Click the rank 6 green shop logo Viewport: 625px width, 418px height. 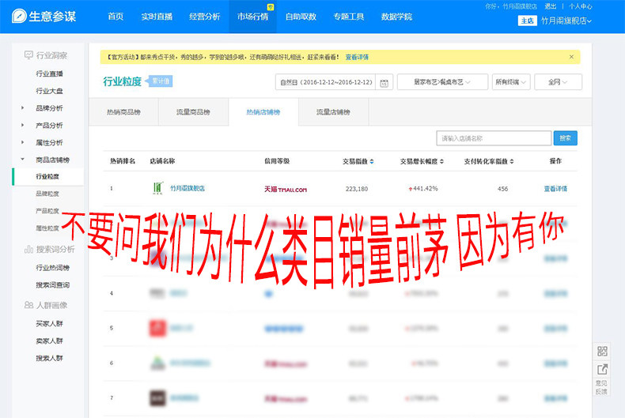pyautogui.click(x=157, y=363)
